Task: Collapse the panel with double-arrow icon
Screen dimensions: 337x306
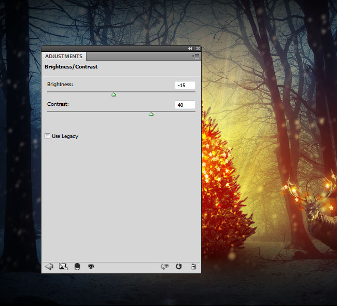Action: click(x=190, y=49)
